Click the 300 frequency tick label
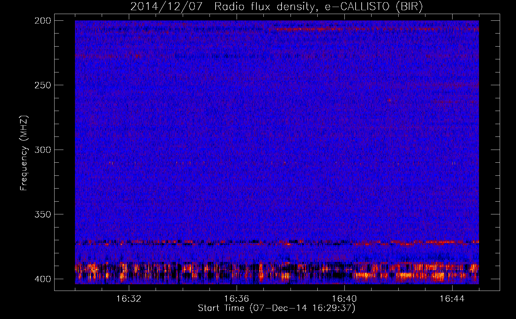 click(x=43, y=150)
